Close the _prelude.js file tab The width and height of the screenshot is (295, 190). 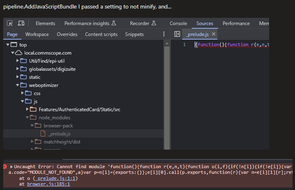214,34
